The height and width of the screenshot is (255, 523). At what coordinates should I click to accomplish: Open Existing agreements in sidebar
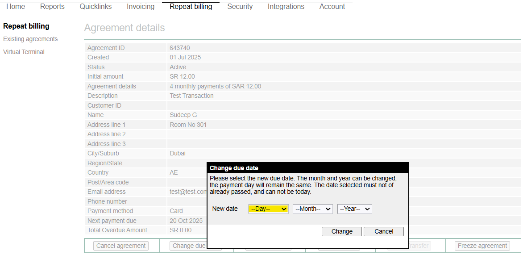tap(30, 39)
